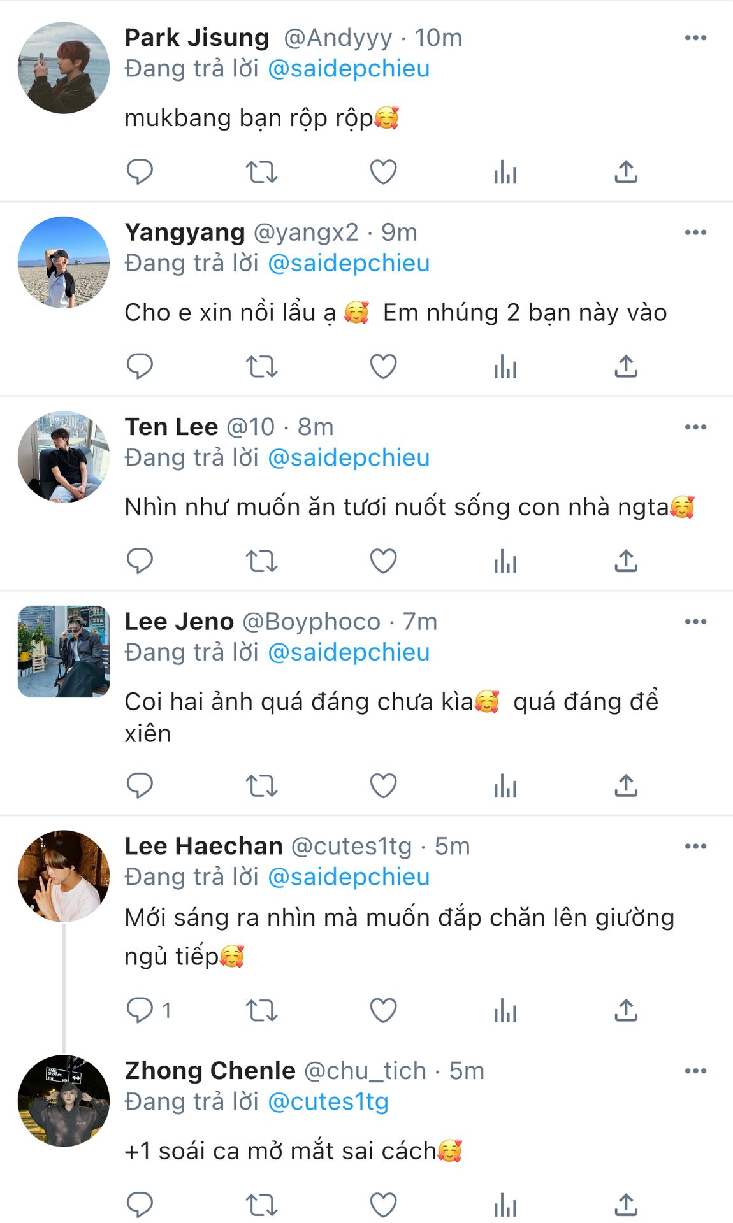View analytics on Zhong Chenle's reply
This screenshot has height=1223, width=733.
[505, 1205]
